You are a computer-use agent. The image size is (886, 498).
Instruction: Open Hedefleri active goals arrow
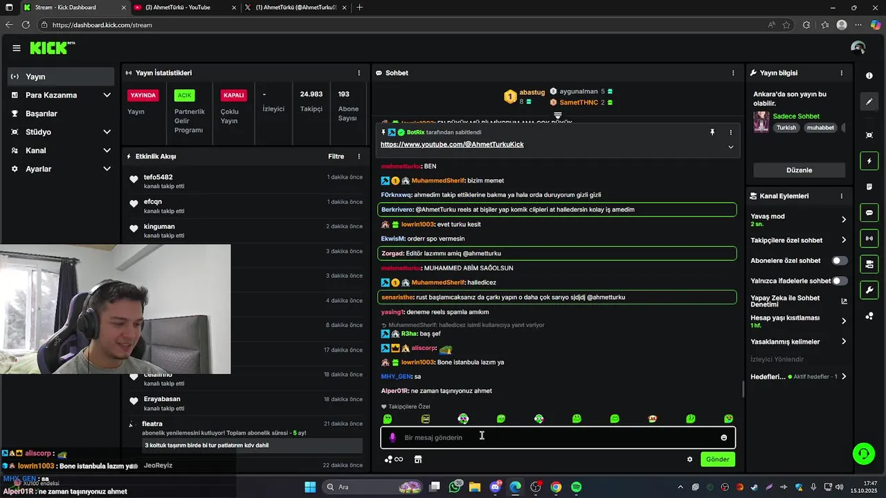pos(843,377)
